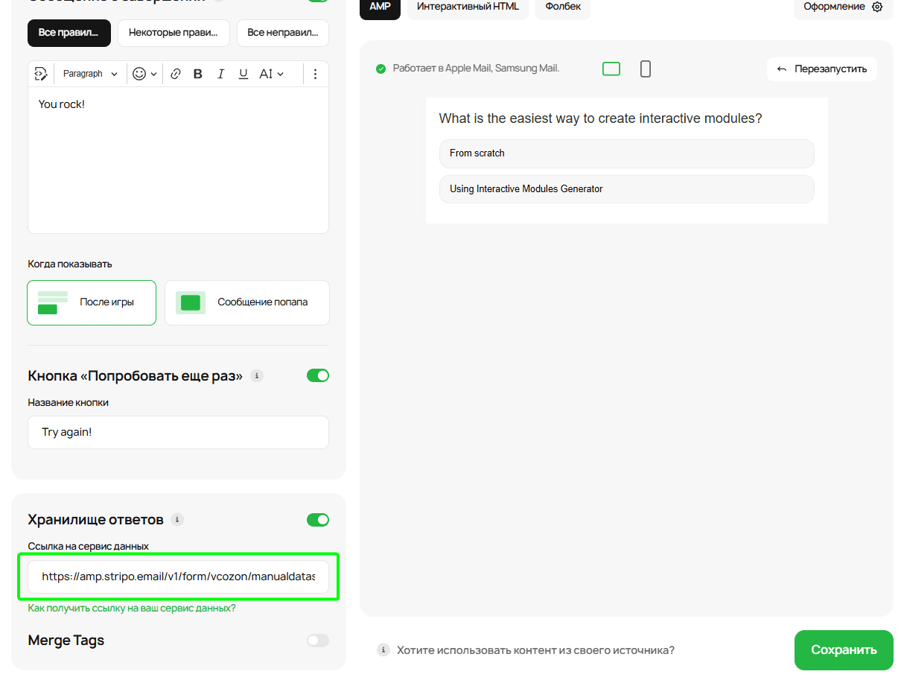
Task: Switch to mobile preview icon
Action: 646,69
